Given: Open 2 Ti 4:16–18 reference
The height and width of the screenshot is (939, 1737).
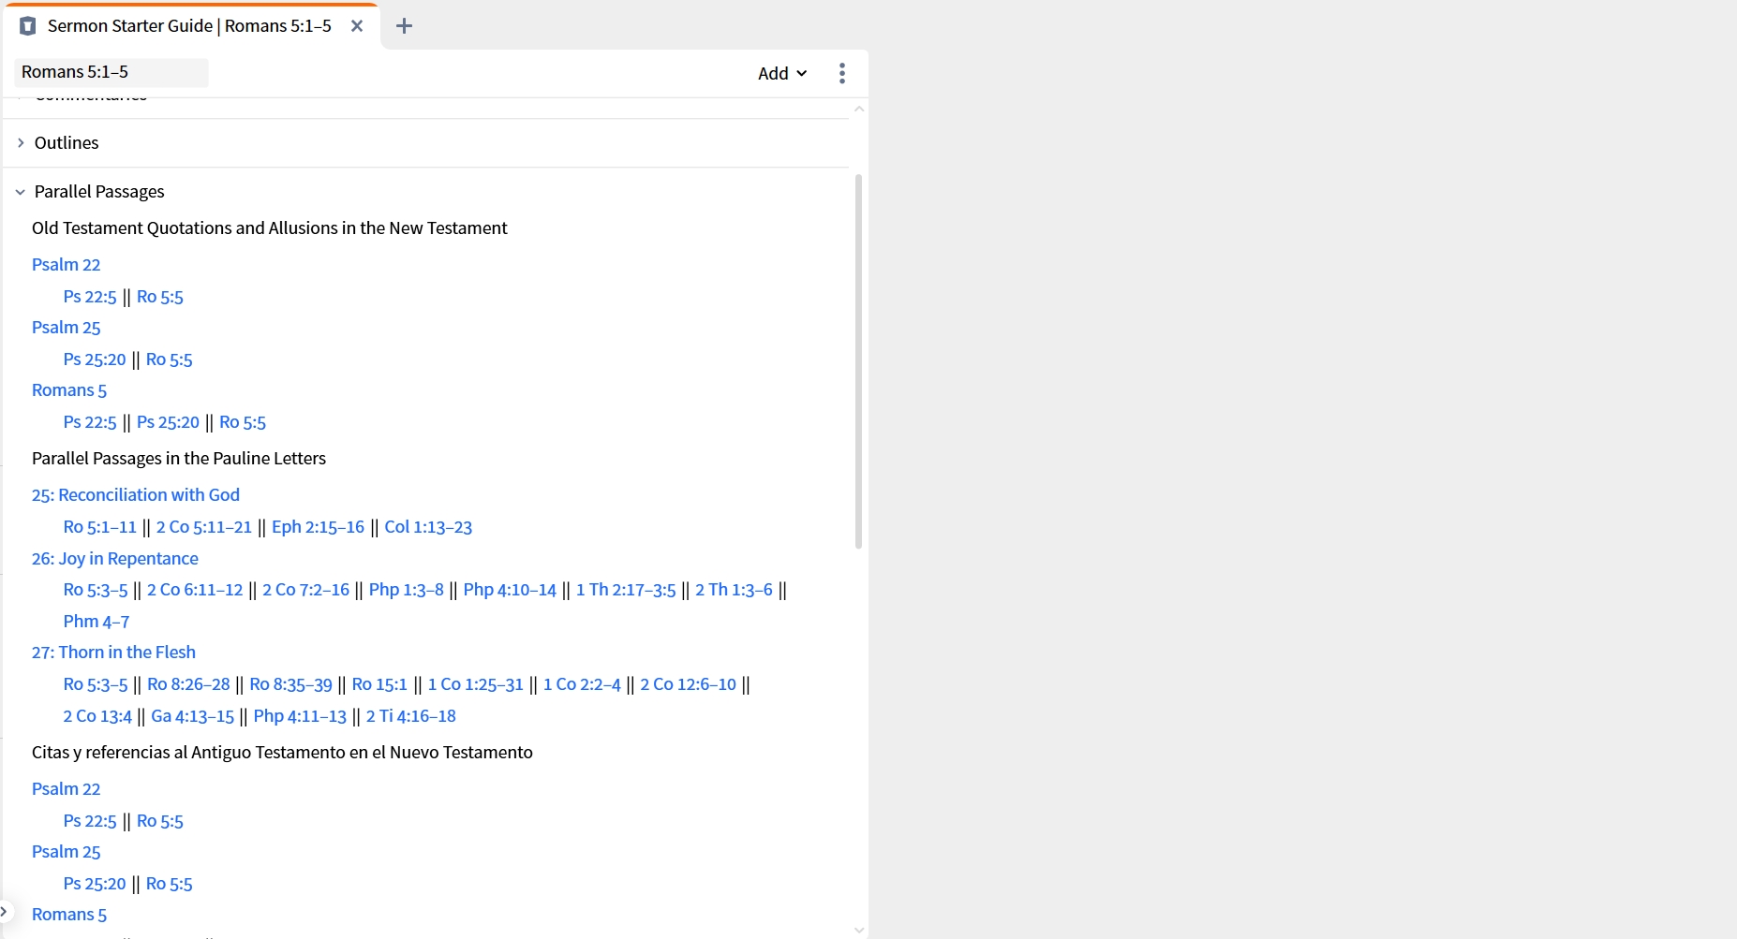Looking at the screenshot, I should coord(410,716).
